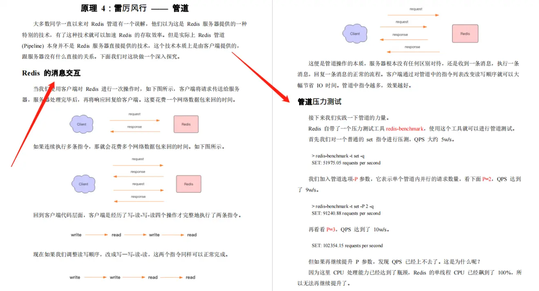The width and height of the screenshot is (539, 291).
Task: Click the Client cloud in the right page's pipeline diagram
Action: pos(355,34)
